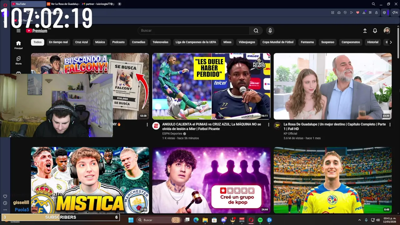The image size is (400, 225).
Task: Select the Todos filter chip
Action: click(x=37, y=42)
